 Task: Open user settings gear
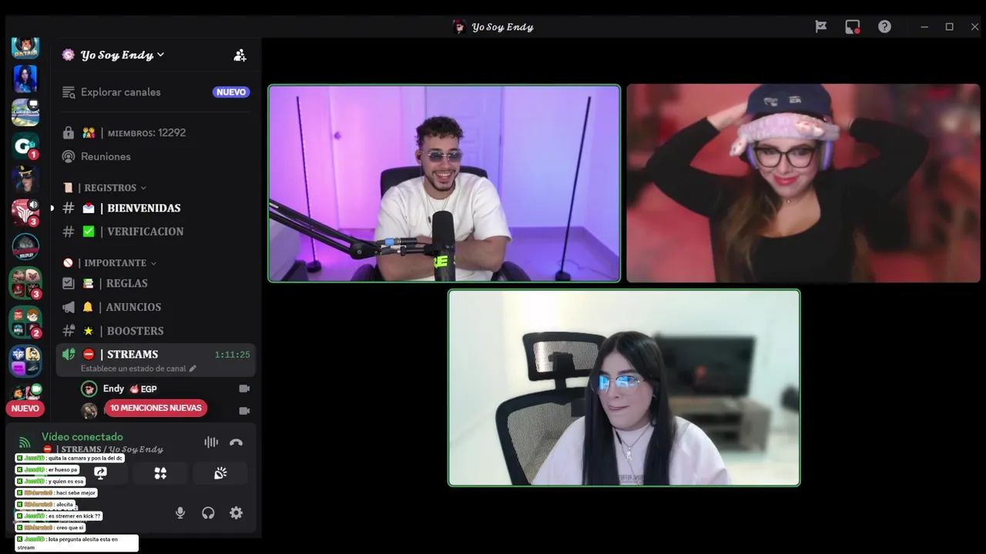click(236, 513)
